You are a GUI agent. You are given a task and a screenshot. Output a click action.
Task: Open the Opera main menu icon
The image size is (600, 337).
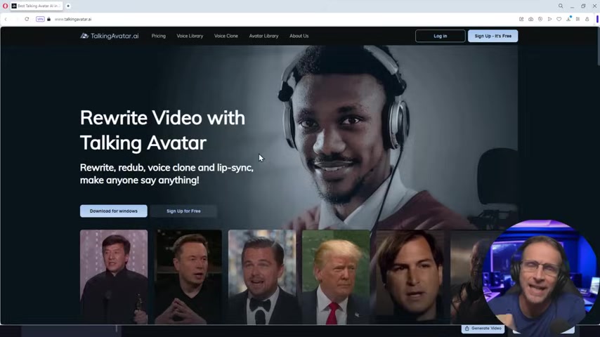point(5,6)
